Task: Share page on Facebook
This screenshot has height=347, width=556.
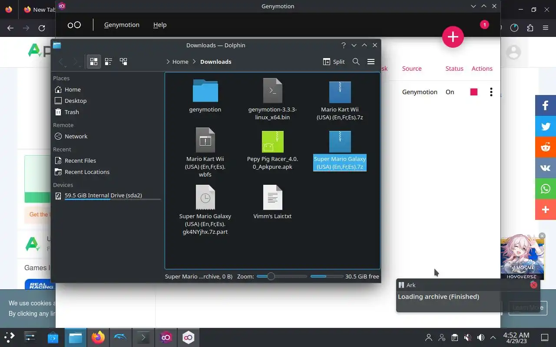Action: [546, 105]
